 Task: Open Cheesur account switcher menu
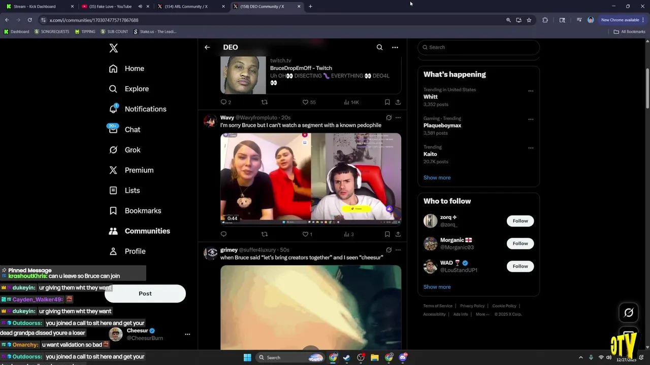tap(187, 335)
